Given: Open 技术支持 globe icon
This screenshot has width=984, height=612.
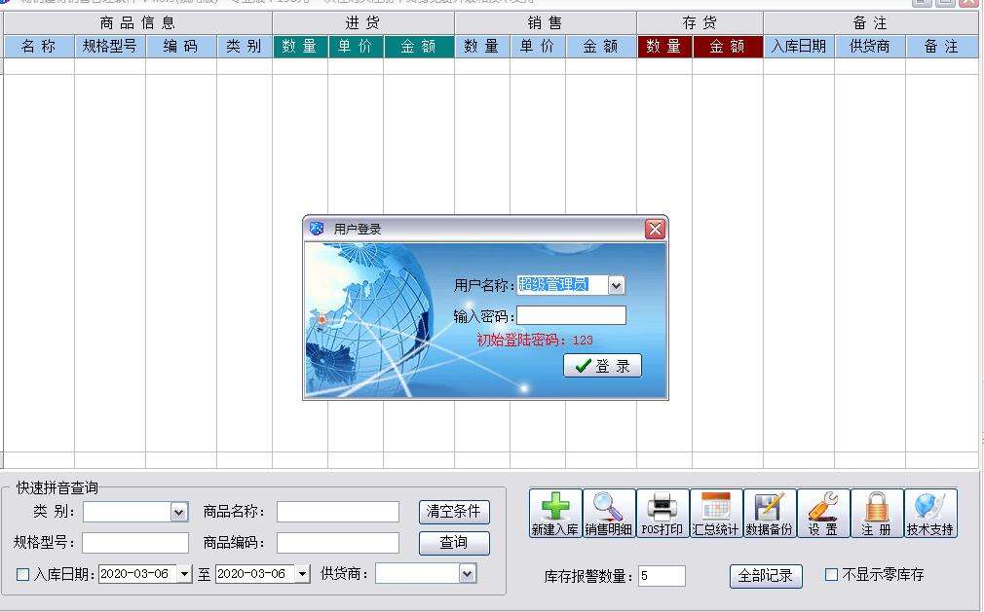Looking at the screenshot, I should 930,513.
